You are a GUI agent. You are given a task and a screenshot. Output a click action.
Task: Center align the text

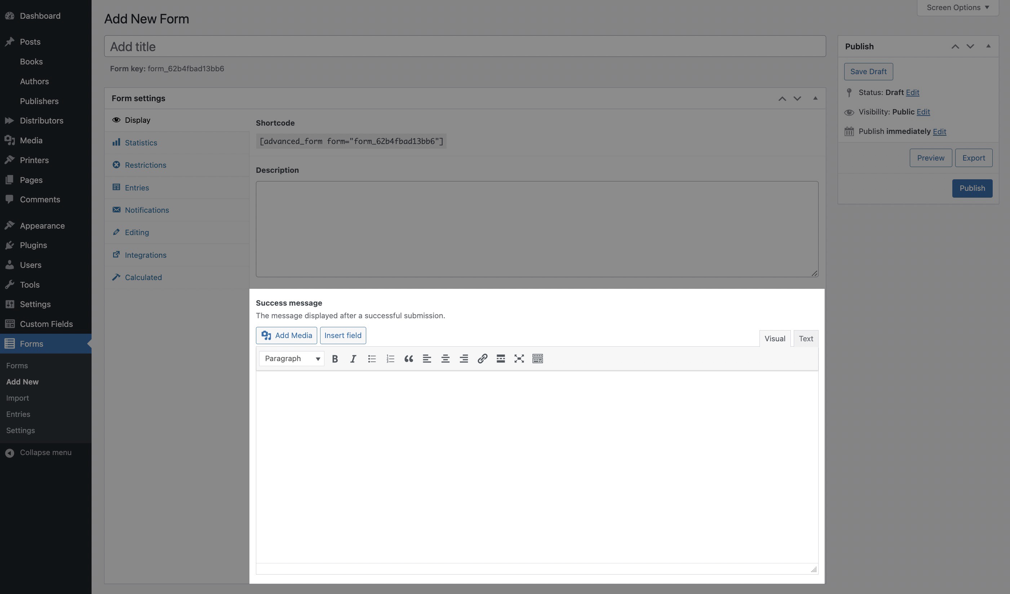point(445,359)
